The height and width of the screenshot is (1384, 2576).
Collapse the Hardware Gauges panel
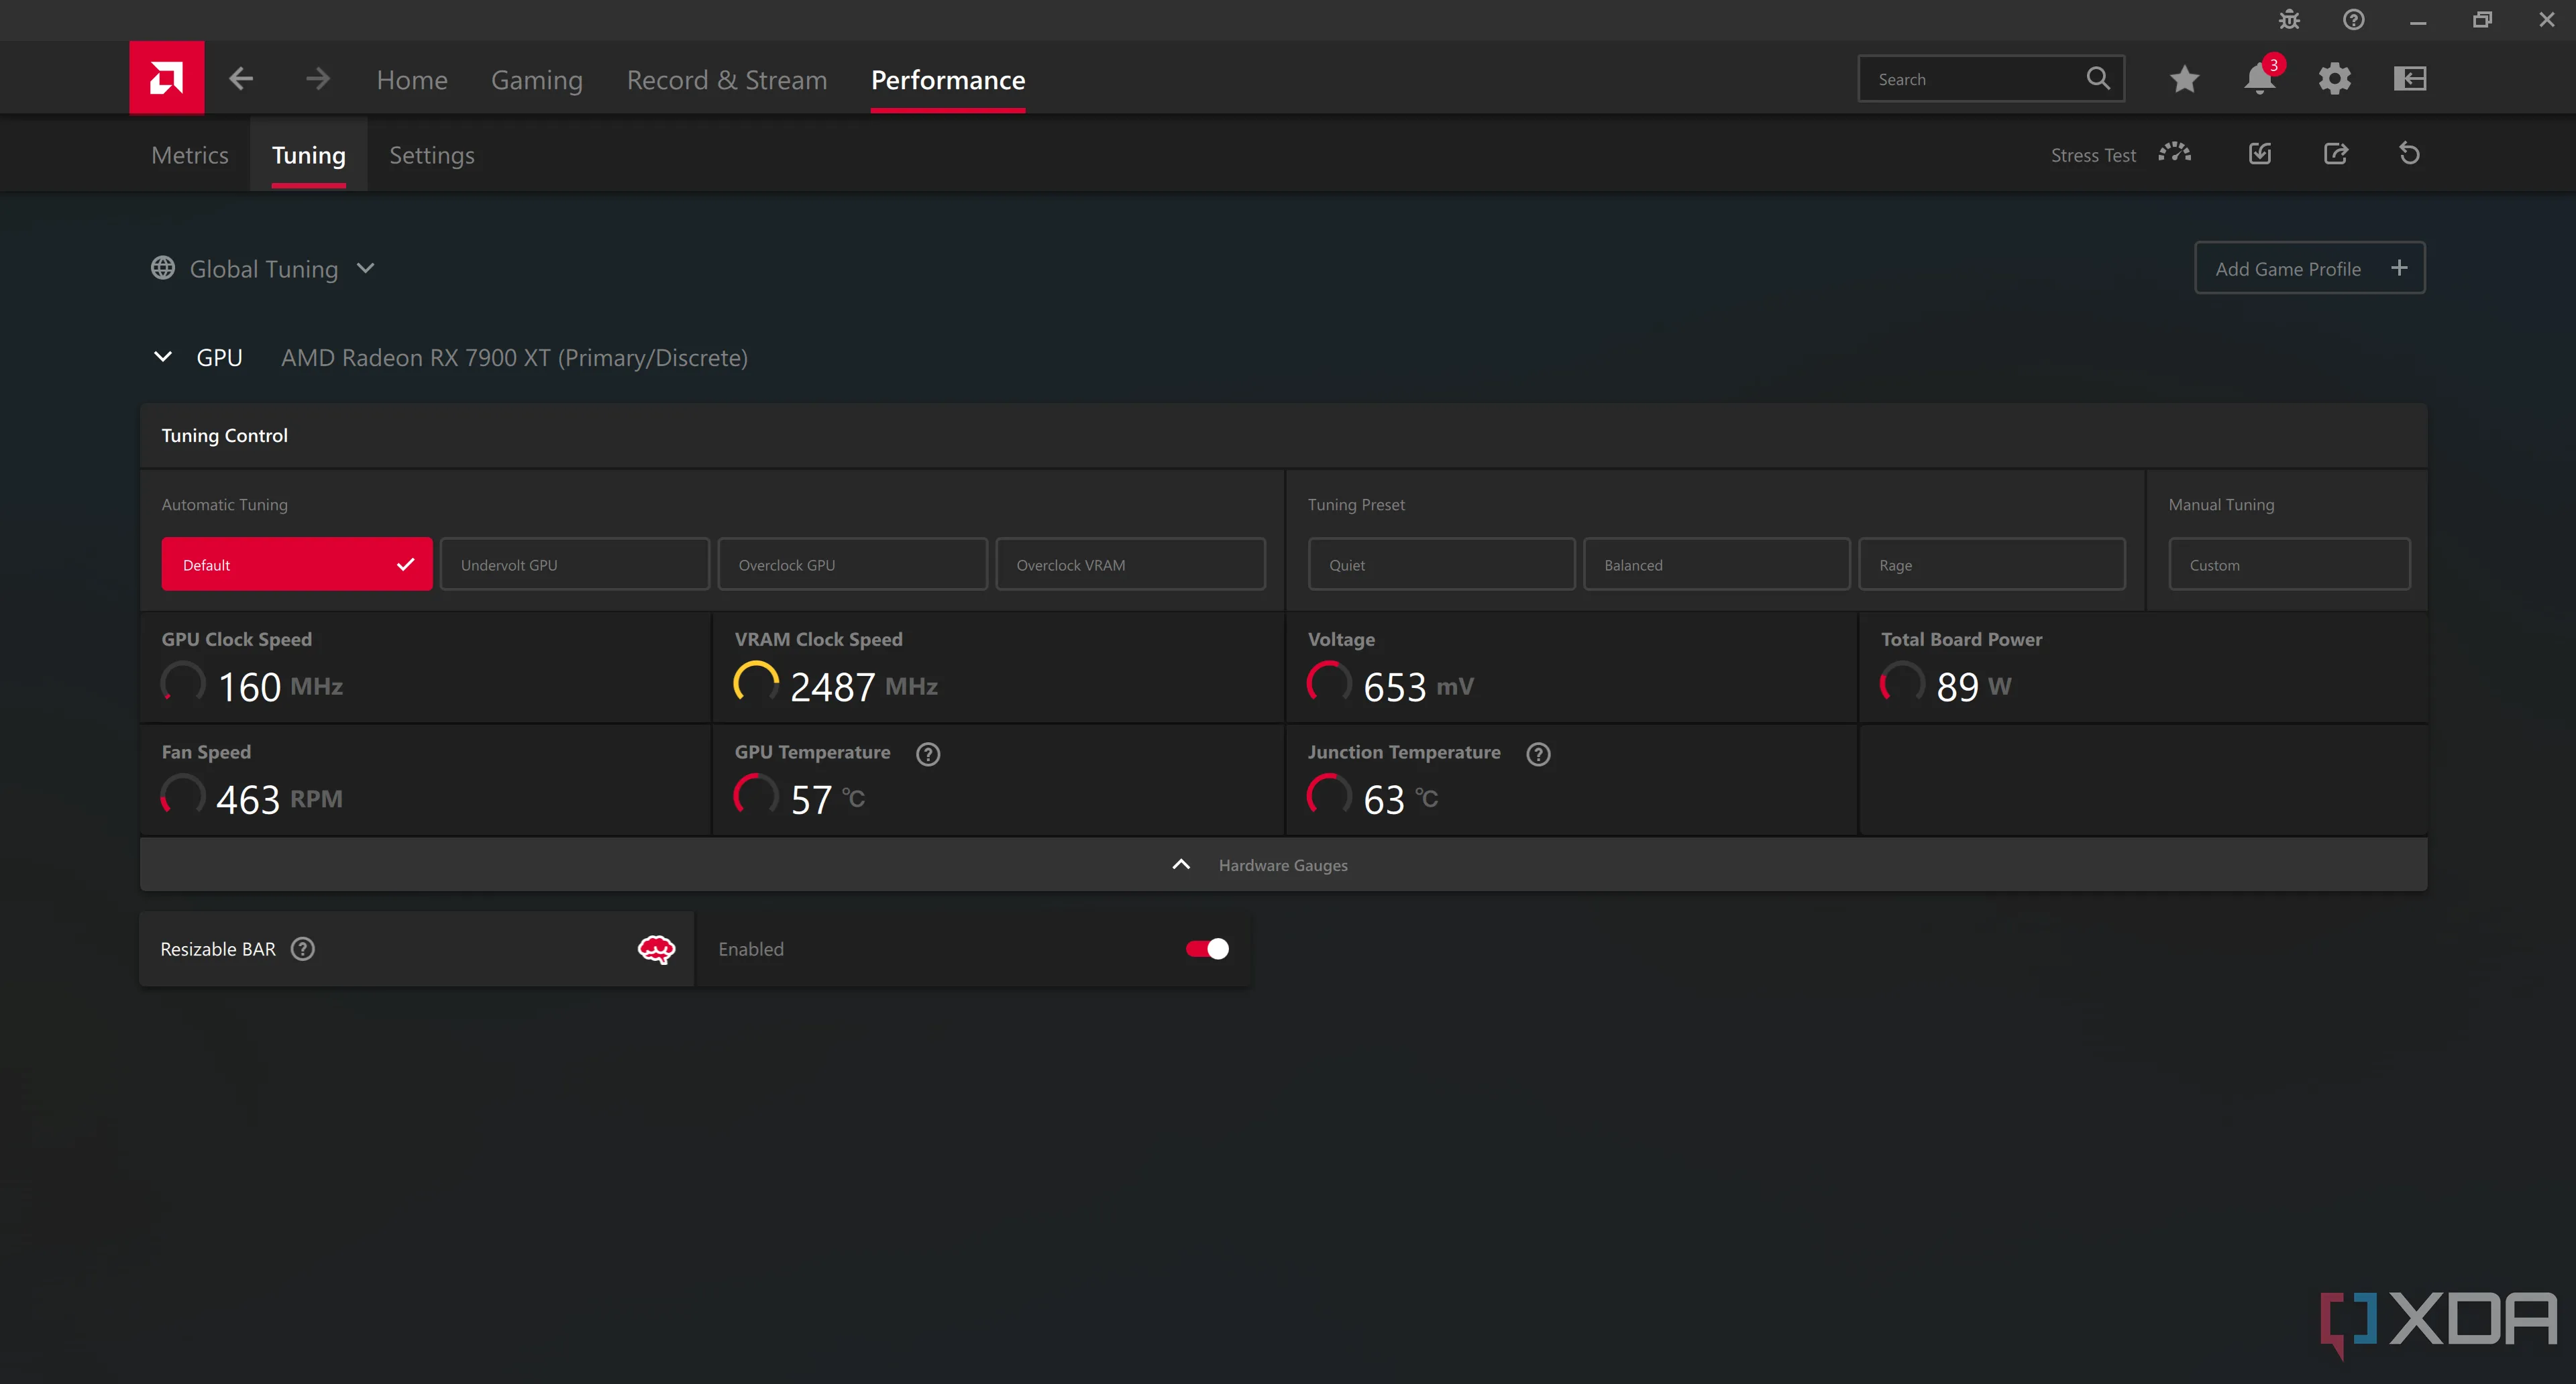[1284, 864]
